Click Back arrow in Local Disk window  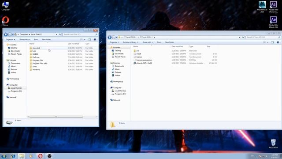pyautogui.click(x=6, y=34)
